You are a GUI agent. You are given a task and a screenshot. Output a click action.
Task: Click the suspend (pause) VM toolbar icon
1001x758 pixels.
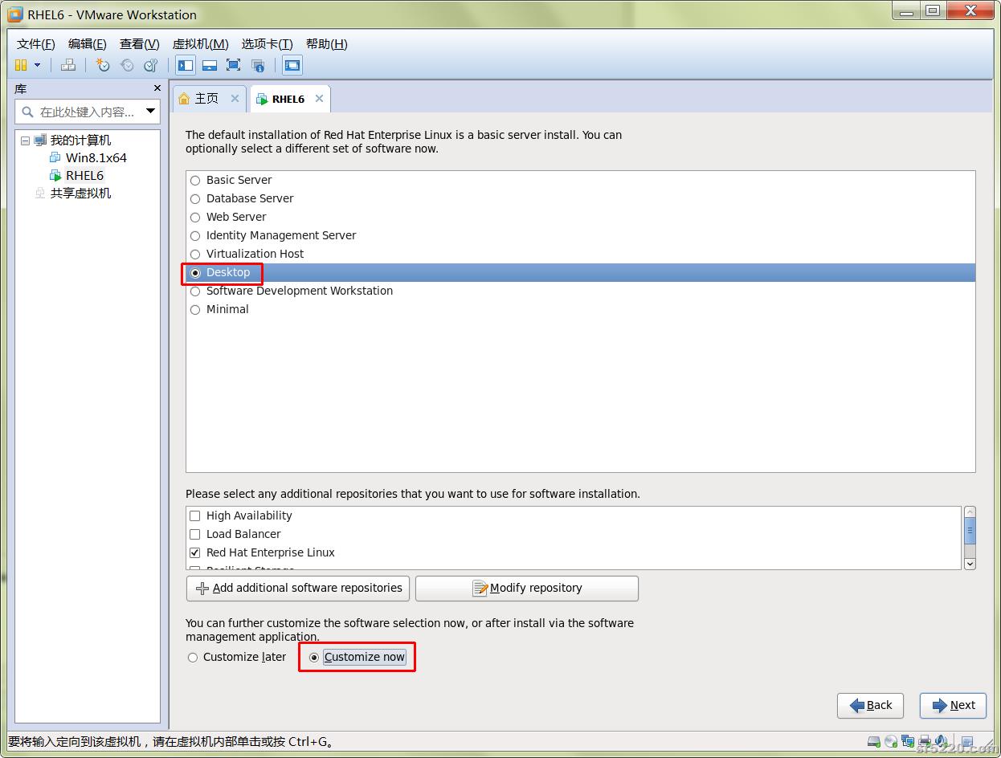click(21, 65)
